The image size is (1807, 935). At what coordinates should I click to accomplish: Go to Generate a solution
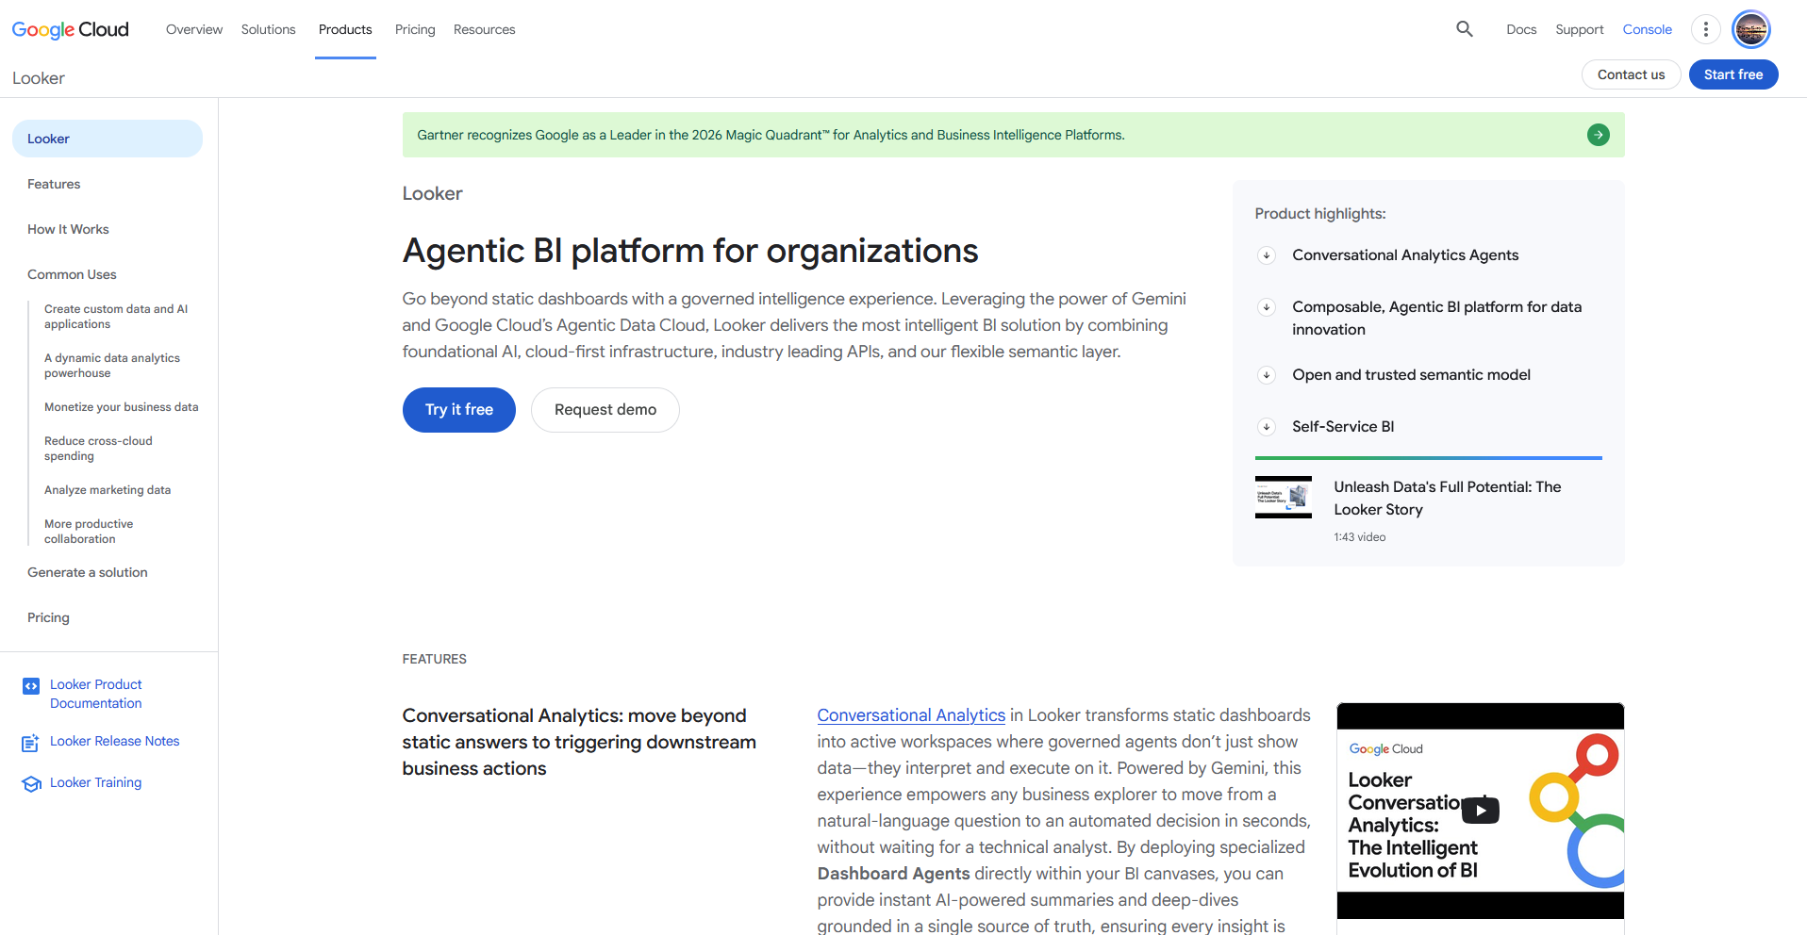[x=88, y=572]
